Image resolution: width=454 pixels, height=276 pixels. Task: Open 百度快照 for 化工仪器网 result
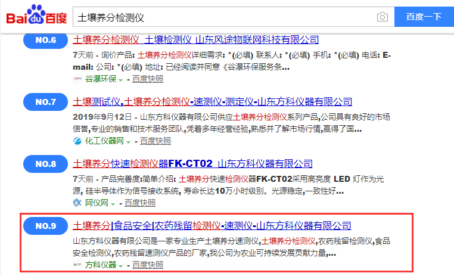[x=156, y=141]
